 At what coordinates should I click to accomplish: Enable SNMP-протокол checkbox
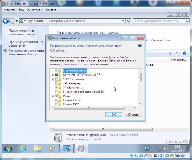56,79
